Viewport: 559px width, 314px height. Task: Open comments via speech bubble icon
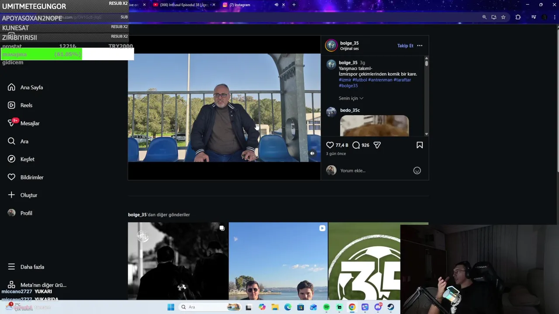pyautogui.click(x=356, y=145)
